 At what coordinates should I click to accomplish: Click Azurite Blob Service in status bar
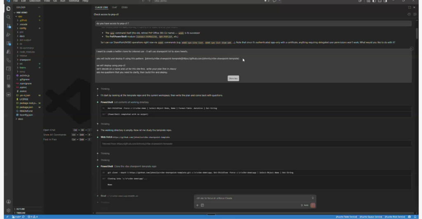(x=395, y=217)
